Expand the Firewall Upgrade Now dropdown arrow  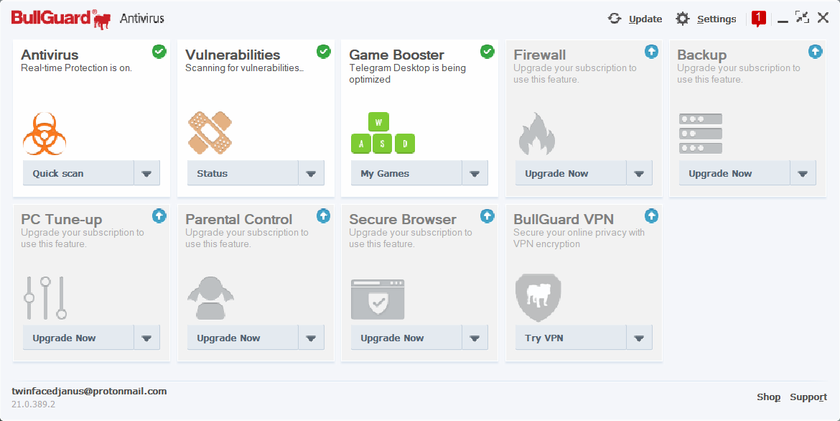(x=639, y=173)
